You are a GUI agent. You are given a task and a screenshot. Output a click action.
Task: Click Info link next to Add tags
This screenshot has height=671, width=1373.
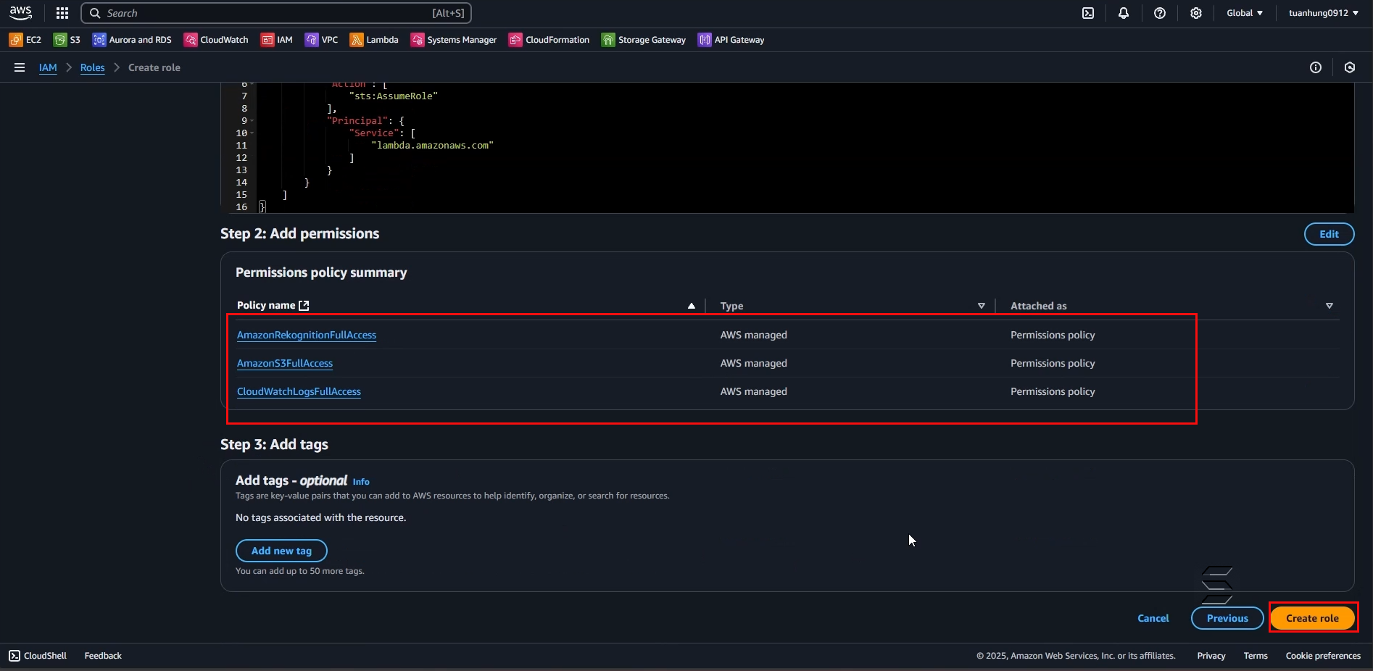[x=361, y=482]
